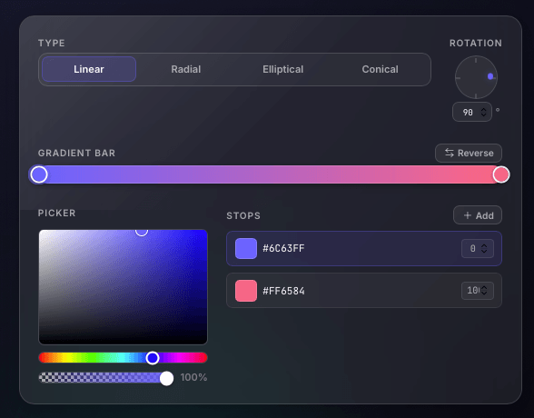Click the middle of the gradient bar
Viewport: 534px width, 418px height.
click(270, 174)
